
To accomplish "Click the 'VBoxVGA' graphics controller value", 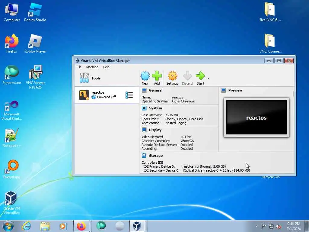I will tap(187, 141).
